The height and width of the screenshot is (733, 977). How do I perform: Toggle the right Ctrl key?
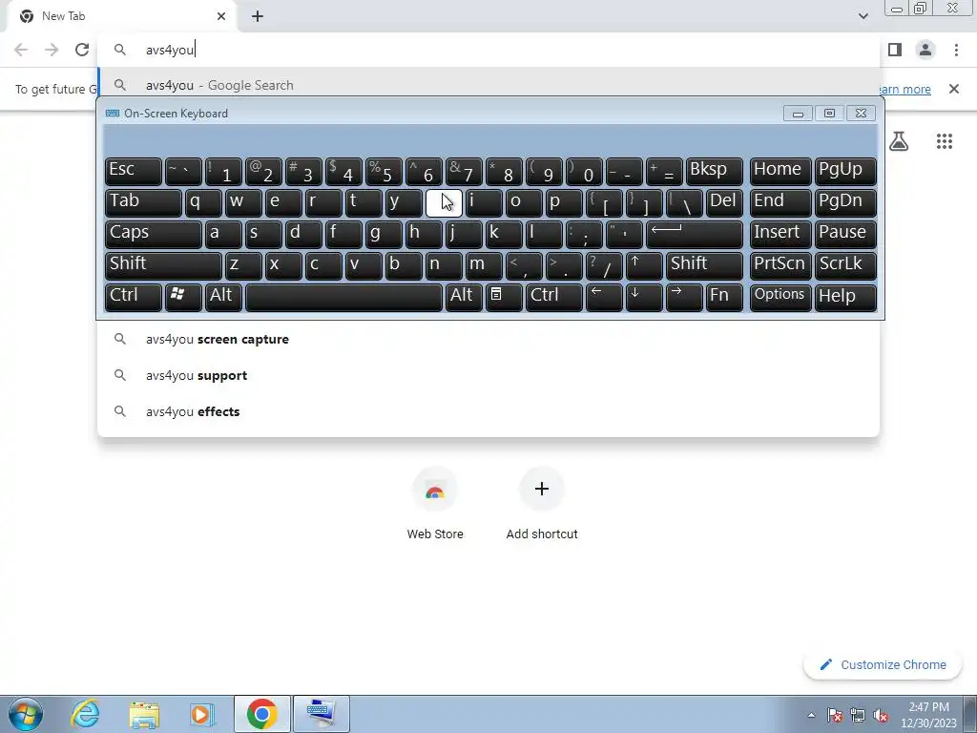coord(554,297)
